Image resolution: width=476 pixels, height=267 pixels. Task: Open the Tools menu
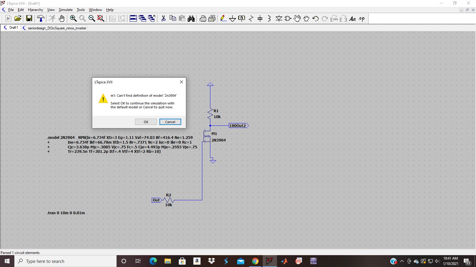coord(81,10)
